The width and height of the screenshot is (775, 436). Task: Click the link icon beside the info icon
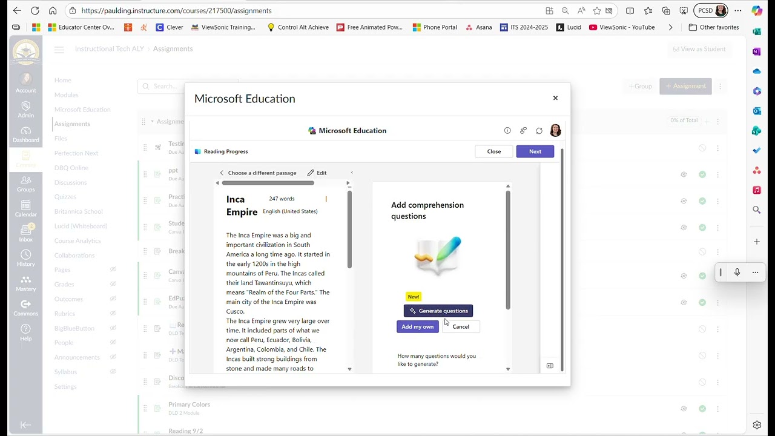[523, 131]
